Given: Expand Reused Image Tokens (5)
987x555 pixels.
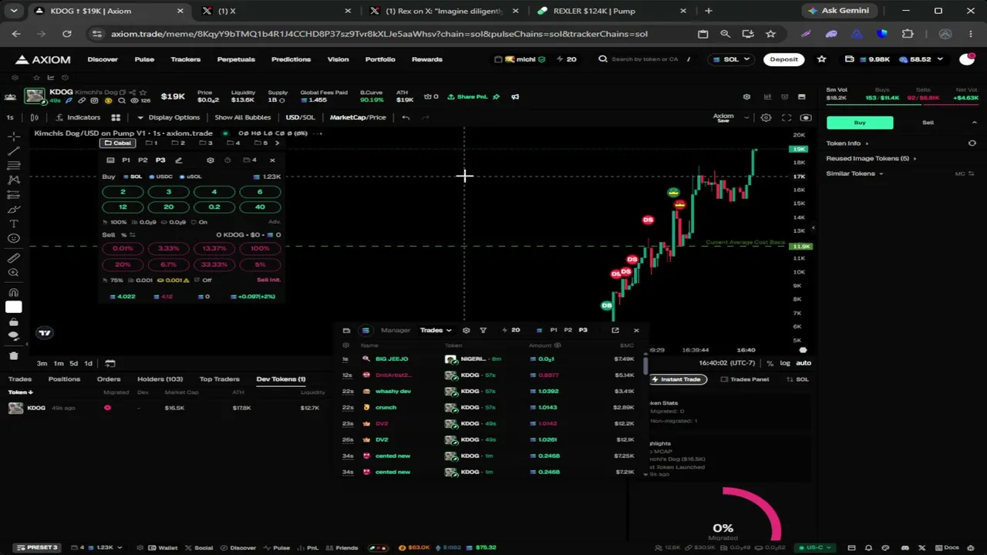Looking at the screenshot, I should [871, 158].
